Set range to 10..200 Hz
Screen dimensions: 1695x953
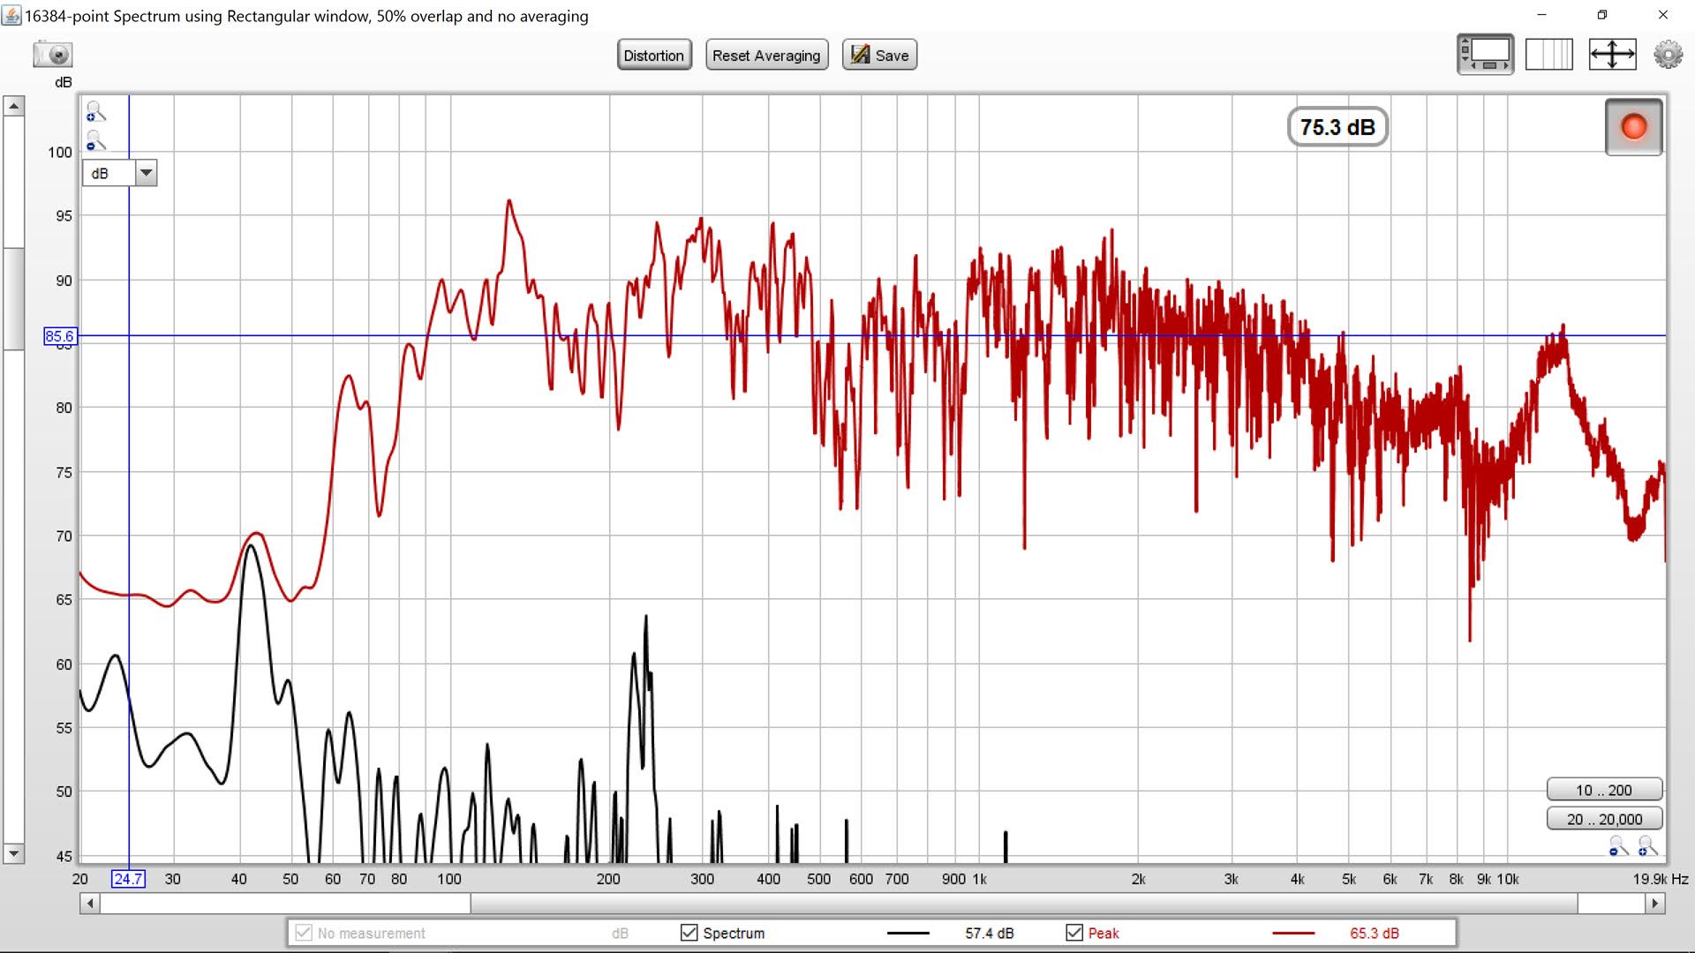point(1603,790)
